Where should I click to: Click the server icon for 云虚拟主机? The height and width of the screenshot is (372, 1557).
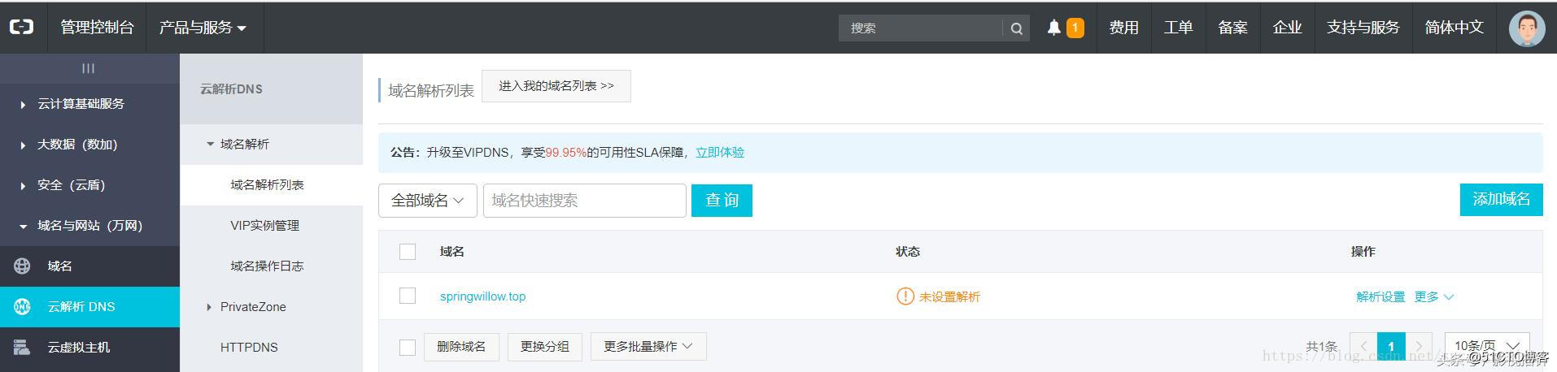pyautogui.click(x=22, y=347)
